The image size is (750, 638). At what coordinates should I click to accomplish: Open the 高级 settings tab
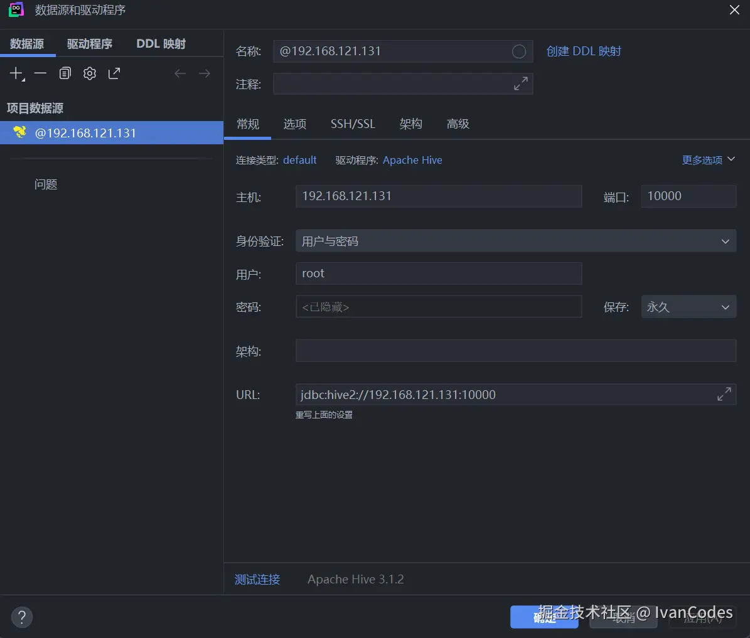click(458, 124)
